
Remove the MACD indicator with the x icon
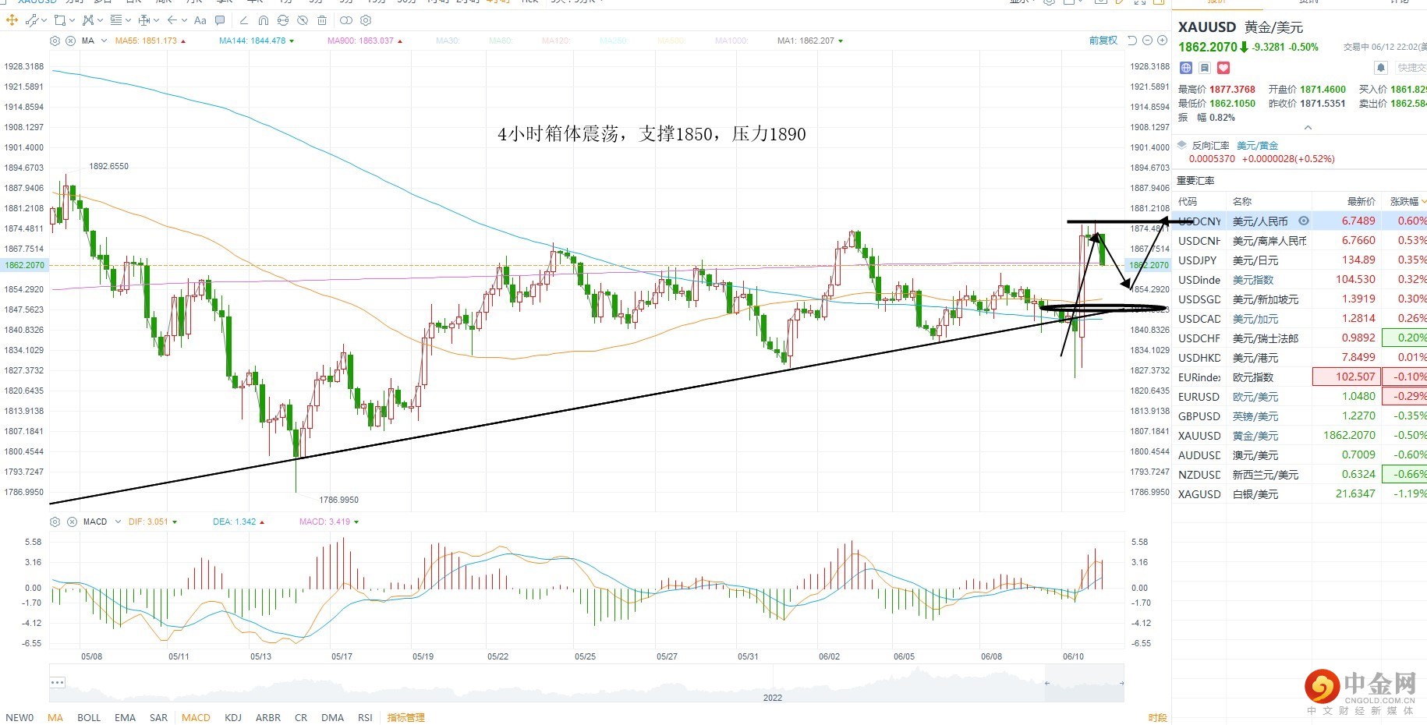coord(71,522)
